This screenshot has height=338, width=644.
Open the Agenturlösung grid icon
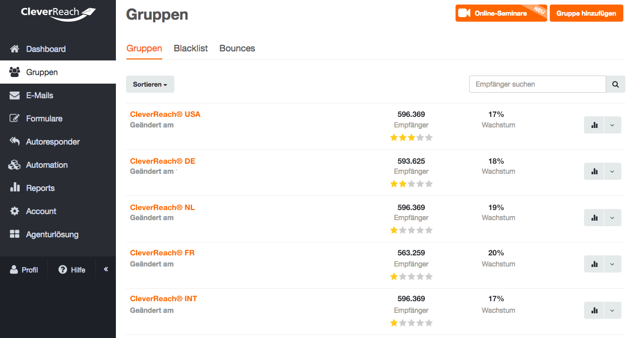pyautogui.click(x=15, y=234)
